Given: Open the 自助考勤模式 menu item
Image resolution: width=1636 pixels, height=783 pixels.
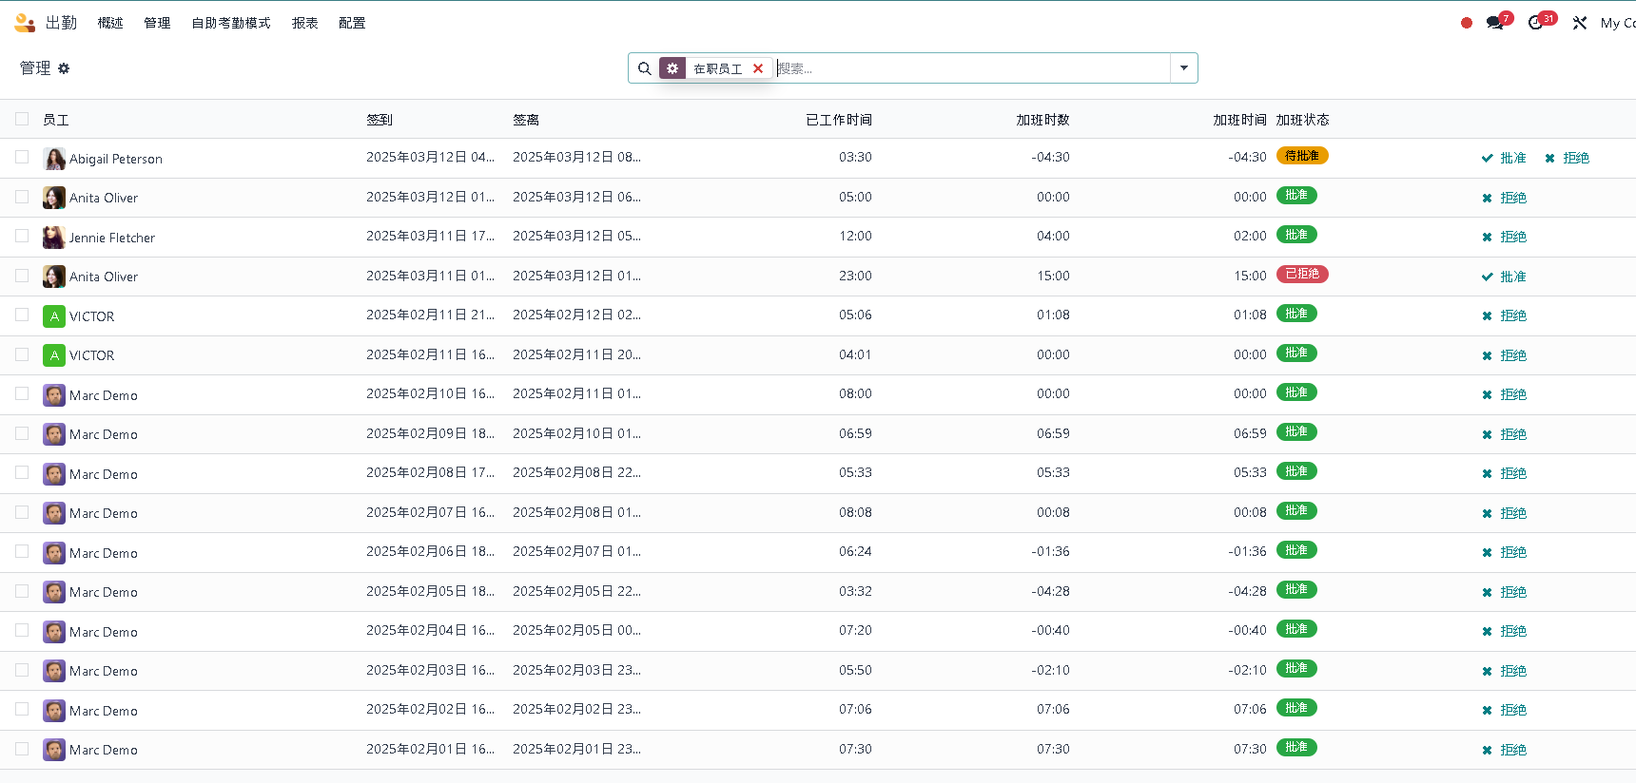Looking at the screenshot, I should point(231,23).
